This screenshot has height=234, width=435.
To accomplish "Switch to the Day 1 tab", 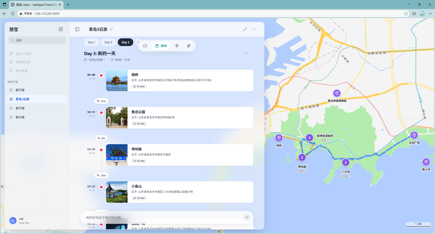I will click(x=91, y=42).
